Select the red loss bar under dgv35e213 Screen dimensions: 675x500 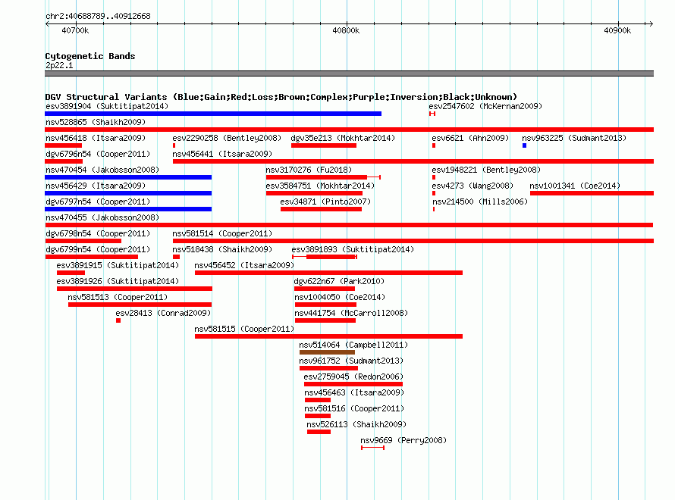point(324,145)
